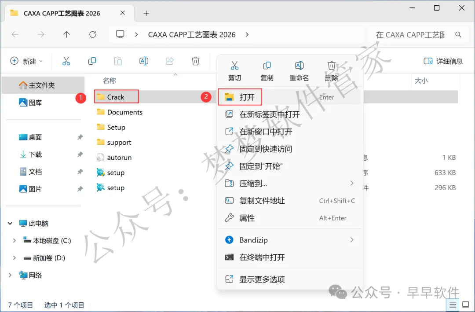This screenshot has width=475, height=312.
Task: Switch to large thumbnails view icon
Action: [x=466, y=305]
